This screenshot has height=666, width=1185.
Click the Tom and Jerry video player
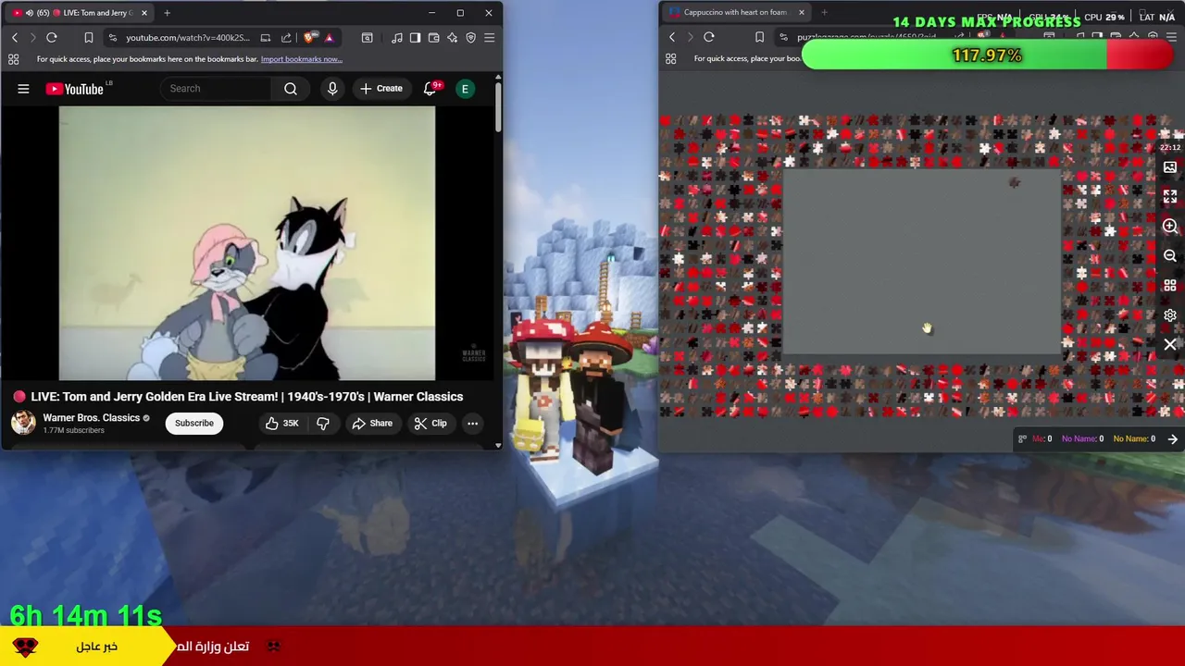point(246,243)
